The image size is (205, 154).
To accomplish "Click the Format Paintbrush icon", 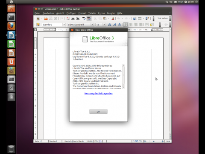I will [113, 18].
